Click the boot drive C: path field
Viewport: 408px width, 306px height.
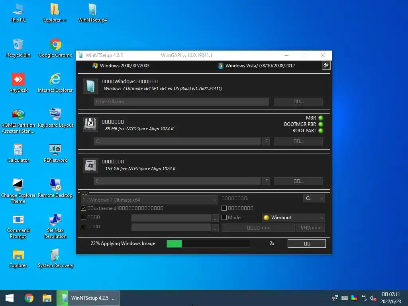pyautogui.click(x=177, y=141)
